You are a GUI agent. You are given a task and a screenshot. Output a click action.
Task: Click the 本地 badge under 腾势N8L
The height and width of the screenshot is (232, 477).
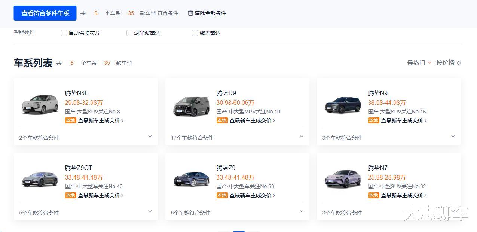click(70, 120)
